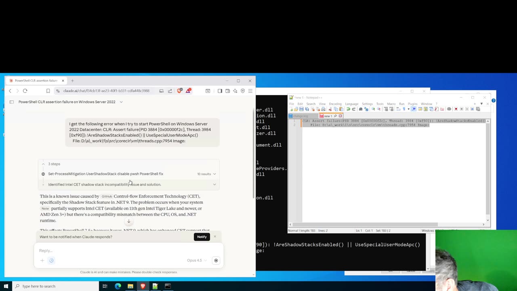Open Microsoft Edge from taskbar
This screenshot has height=291, width=517.
pyautogui.click(x=118, y=286)
